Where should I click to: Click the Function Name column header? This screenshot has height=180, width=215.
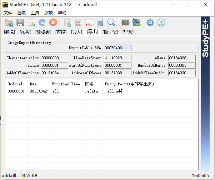(x=66, y=84)
